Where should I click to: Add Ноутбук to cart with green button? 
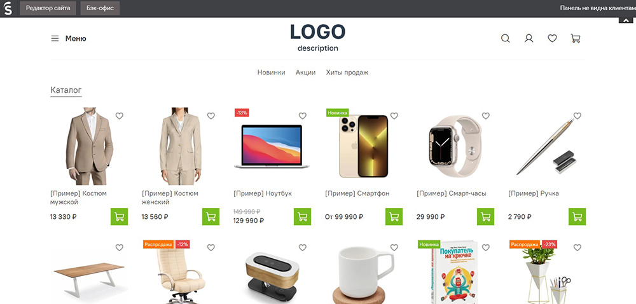coord(302,216)
